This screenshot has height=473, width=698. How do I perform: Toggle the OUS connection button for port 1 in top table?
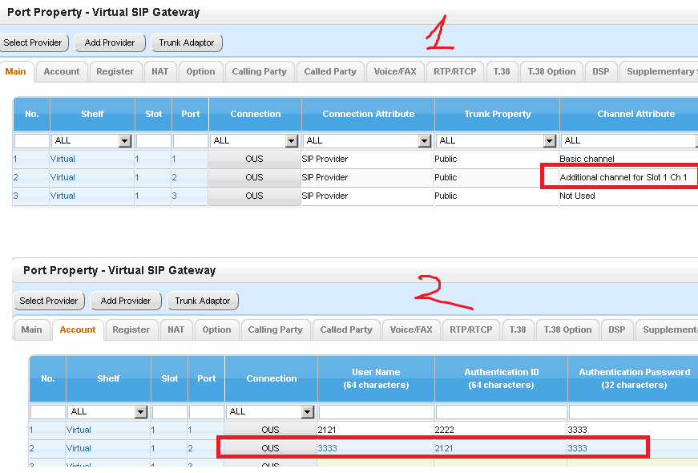(x=254, y=159)
